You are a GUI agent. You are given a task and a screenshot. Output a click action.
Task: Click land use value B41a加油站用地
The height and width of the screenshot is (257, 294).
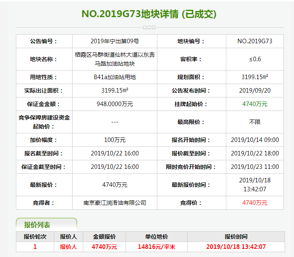pyautogui.click(x=115, y=77)
